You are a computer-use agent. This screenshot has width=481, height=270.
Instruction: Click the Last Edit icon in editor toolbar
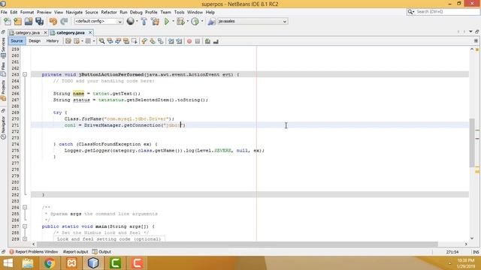(68, 41)
